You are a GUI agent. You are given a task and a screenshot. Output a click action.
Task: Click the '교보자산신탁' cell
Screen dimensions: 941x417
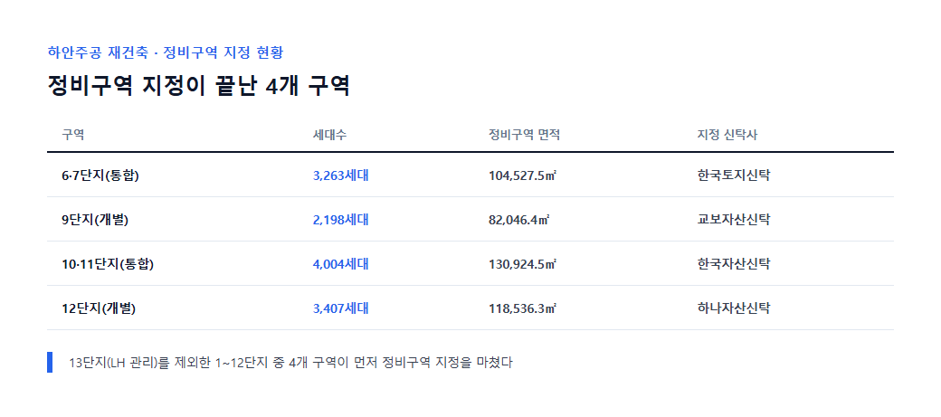[734, 220]
